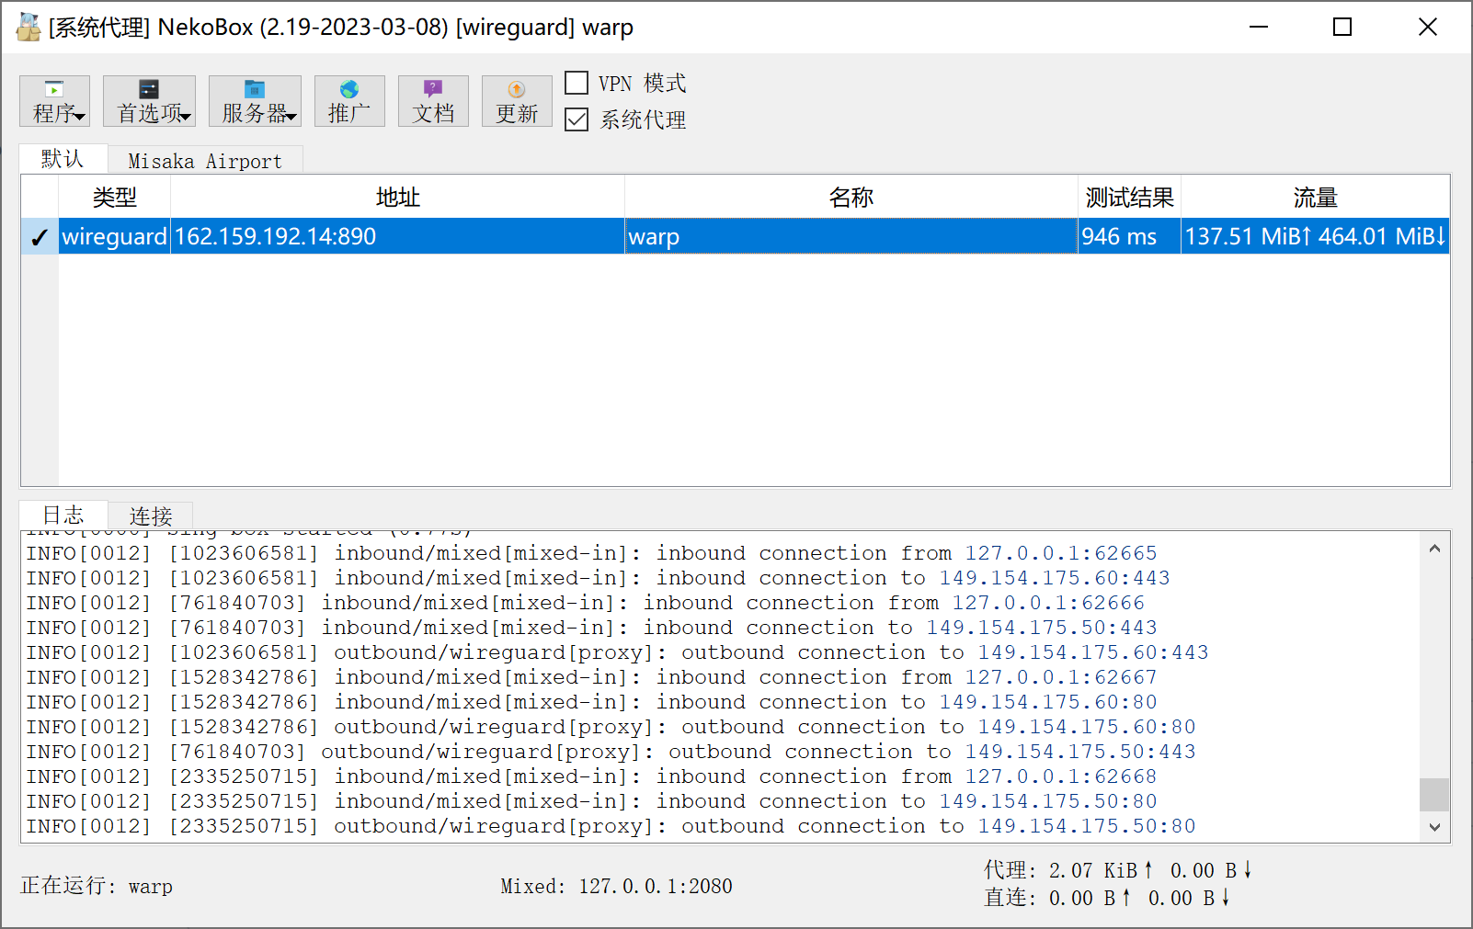The height and width of the screenshot is (929, 1473).
Task: Open the 首选项 (Preferences) toolbar icon
Action: click(x=149, y=90)
